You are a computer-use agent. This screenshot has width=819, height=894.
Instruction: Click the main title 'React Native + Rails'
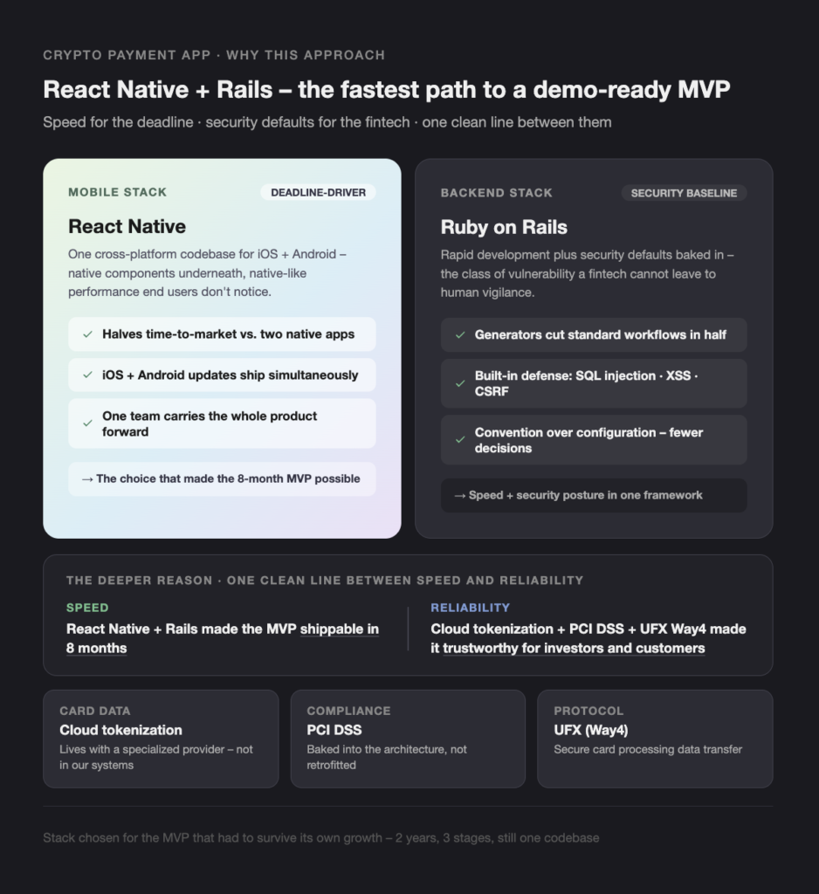(387, 90)
